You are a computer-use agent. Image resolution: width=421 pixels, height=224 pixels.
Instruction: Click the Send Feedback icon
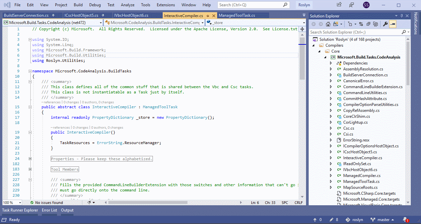click(351, 5)
